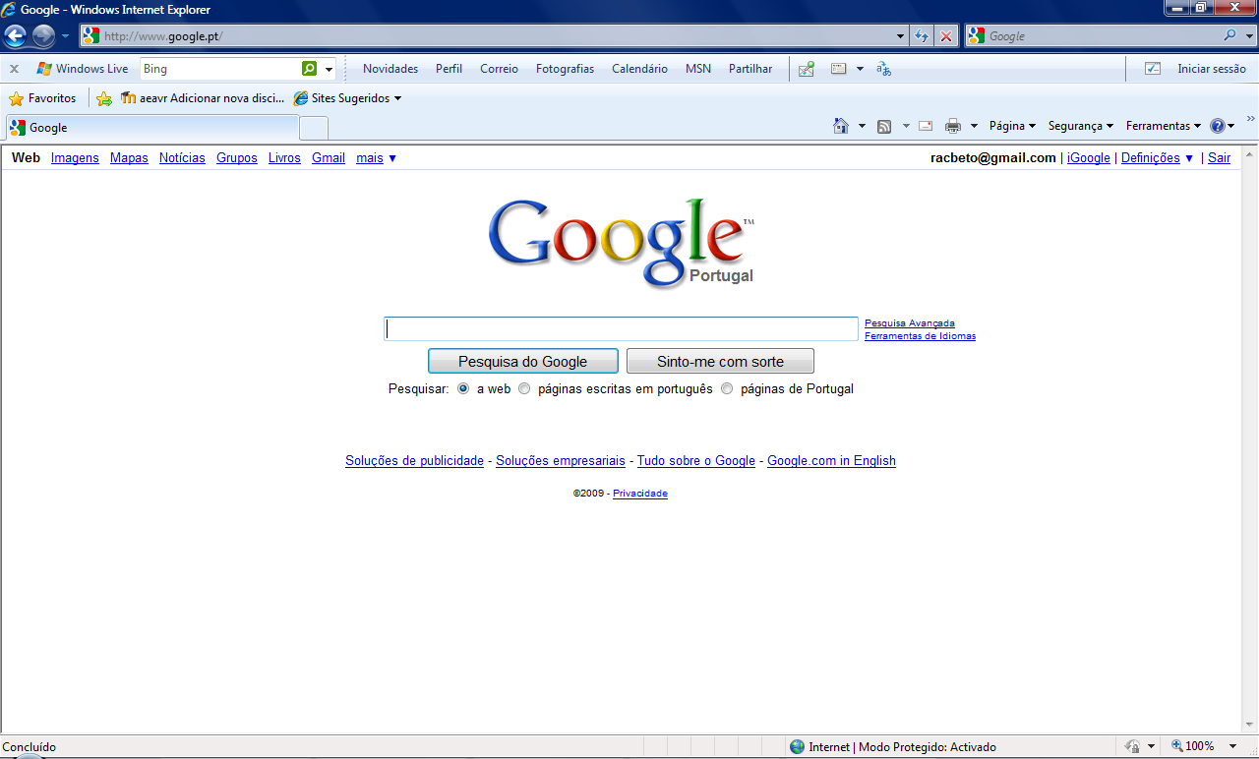Click the Sinto-me com sorte button
The height and width of the screenshot is (759, 1259).
720,361
